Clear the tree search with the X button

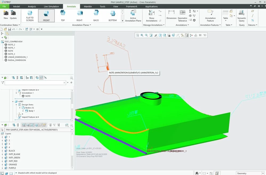coord(64,83)
